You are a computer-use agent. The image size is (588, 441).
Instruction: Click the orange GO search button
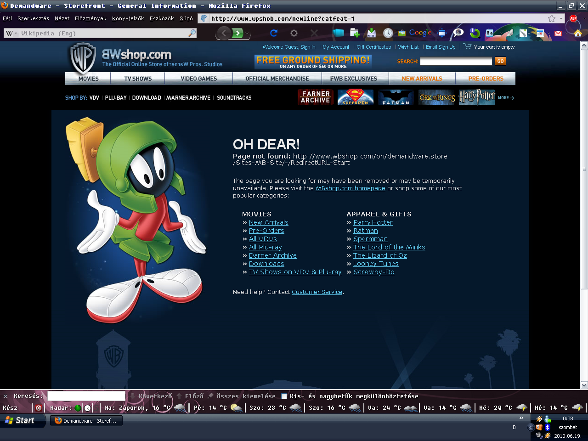[500, 61]
